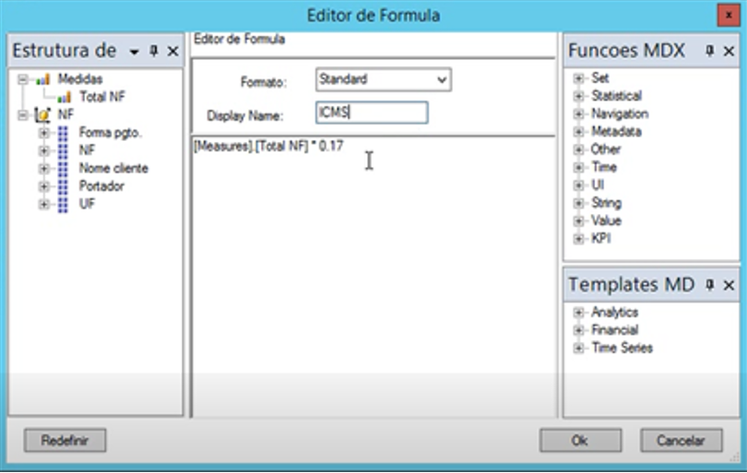Pin the Funcoes MDX panel
Viewport: 747px width, 473px height.
tap(710, 51)
